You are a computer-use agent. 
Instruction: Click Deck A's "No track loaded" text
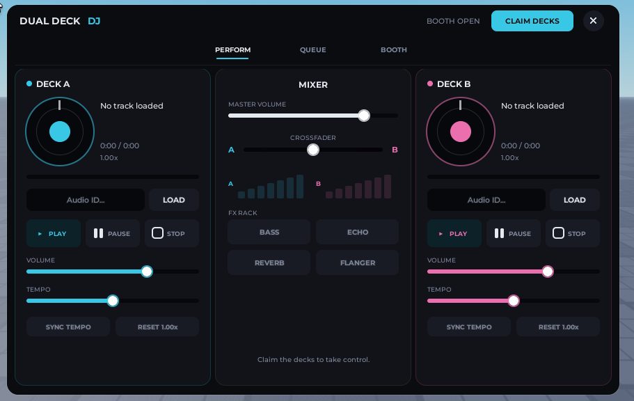[x=132, y=106]
